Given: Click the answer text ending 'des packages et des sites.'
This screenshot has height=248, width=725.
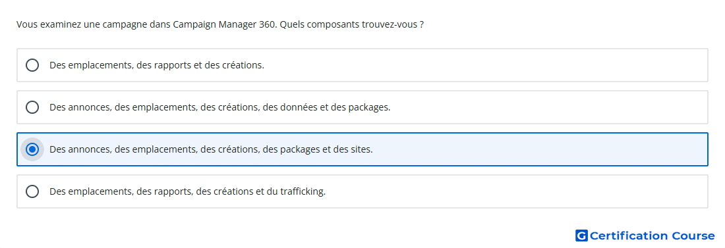Looking at the screenshot, I should (211, 149).
